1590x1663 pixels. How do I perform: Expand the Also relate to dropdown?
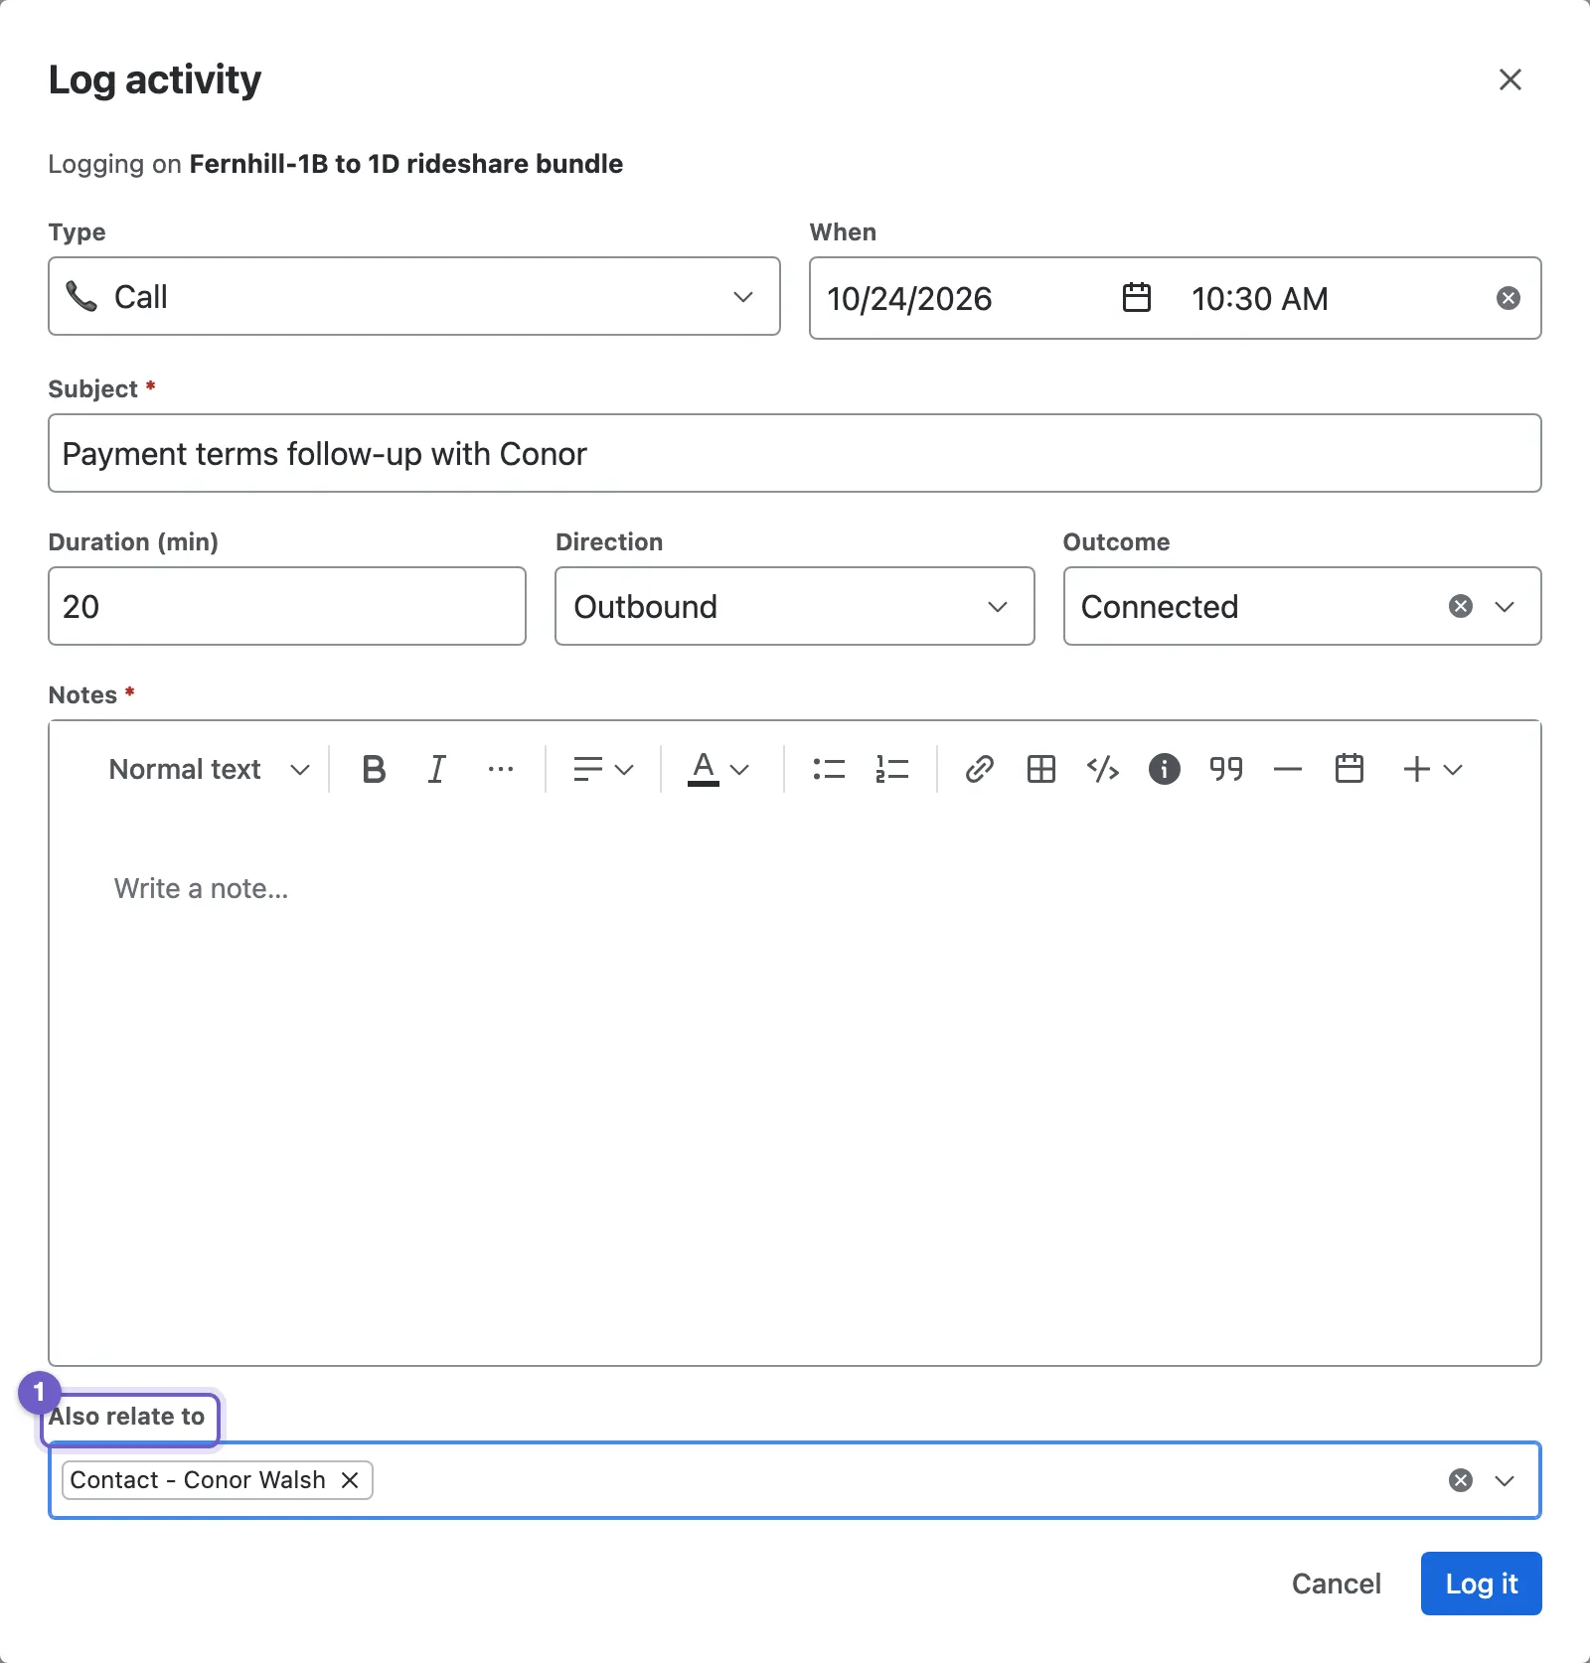[x=1505, y=1480]
